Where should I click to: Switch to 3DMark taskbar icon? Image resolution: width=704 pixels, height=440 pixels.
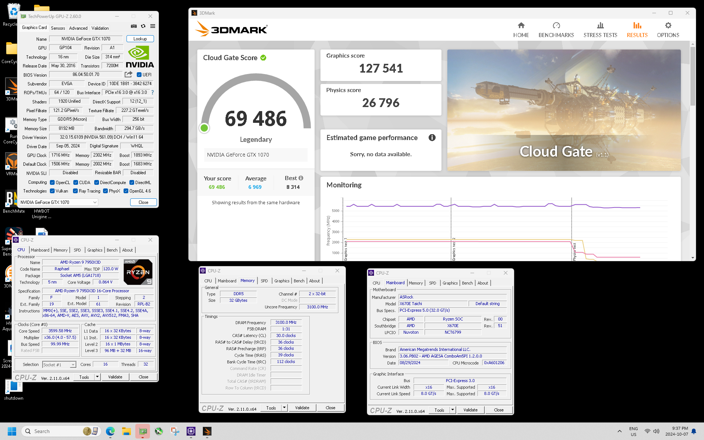click(x=207, y=431)
